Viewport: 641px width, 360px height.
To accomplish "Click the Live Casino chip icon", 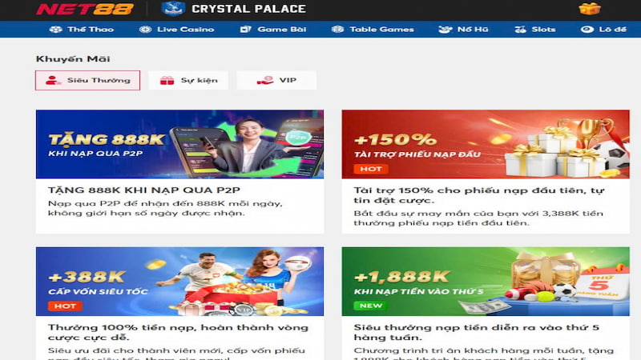I will [x=145, y=30].
